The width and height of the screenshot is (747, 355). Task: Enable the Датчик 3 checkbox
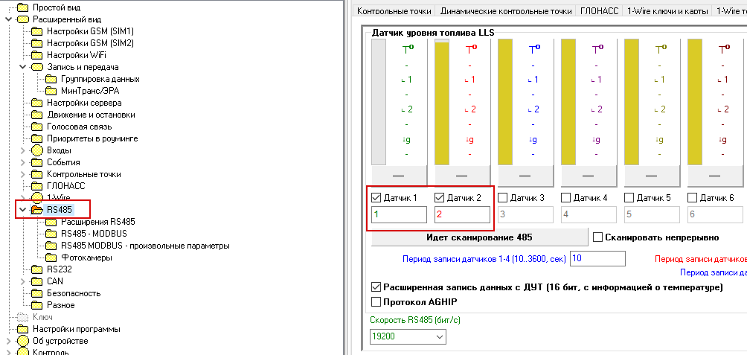click(502, 198)
